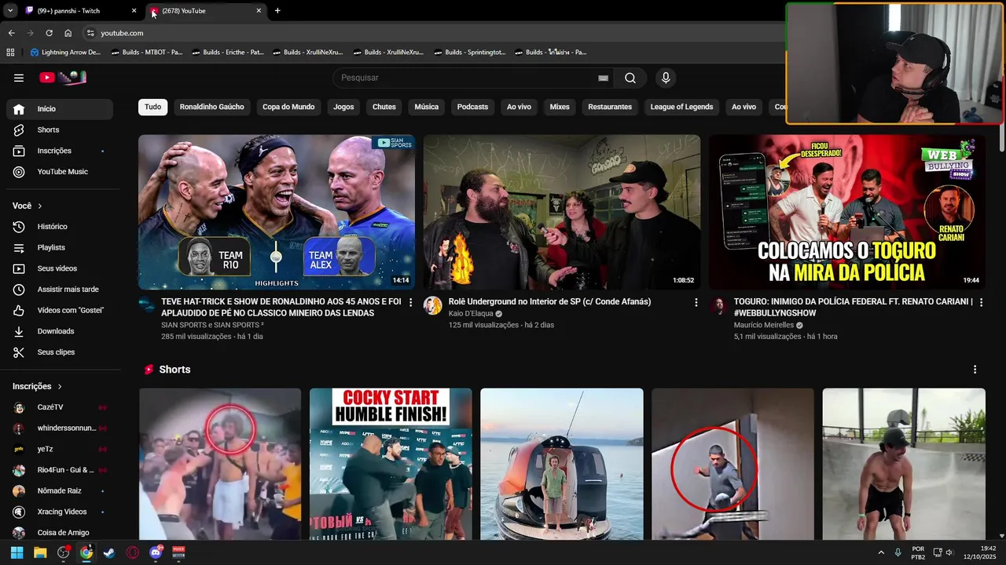The height and width of the screenshot is (565, 1006).
Task: Select the League of Legends chip
Action: pyautogui.click(x=681, y=107)
